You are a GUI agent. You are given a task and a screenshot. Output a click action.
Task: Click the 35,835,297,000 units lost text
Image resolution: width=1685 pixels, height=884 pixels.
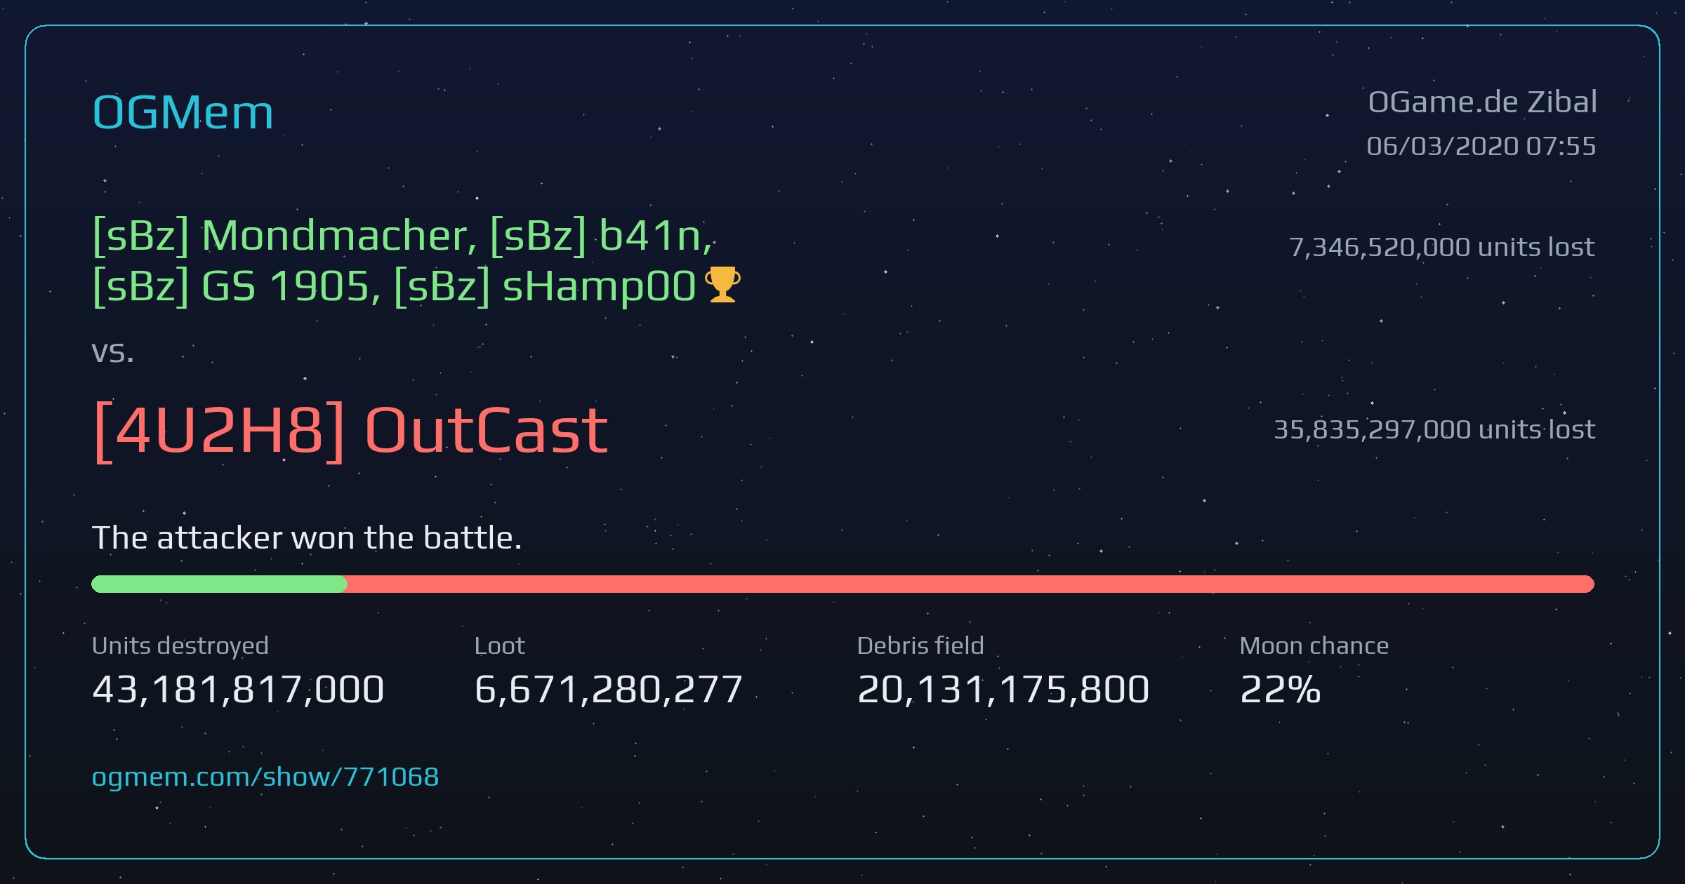pyautogui.click(x=1434, y=429)
